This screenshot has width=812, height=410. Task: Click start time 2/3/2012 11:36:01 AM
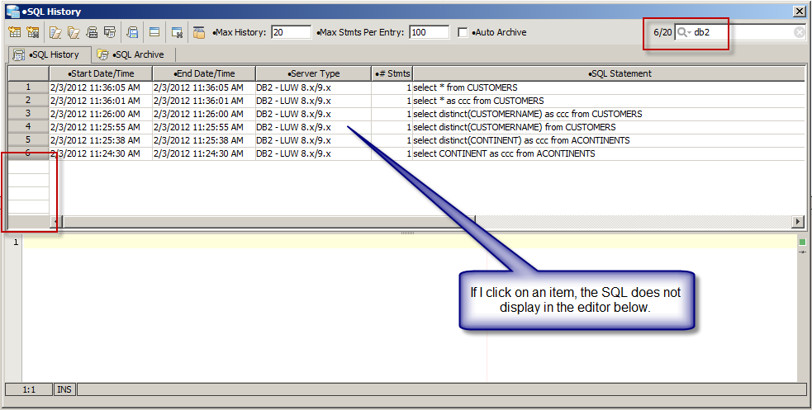[x=95, y=101]
